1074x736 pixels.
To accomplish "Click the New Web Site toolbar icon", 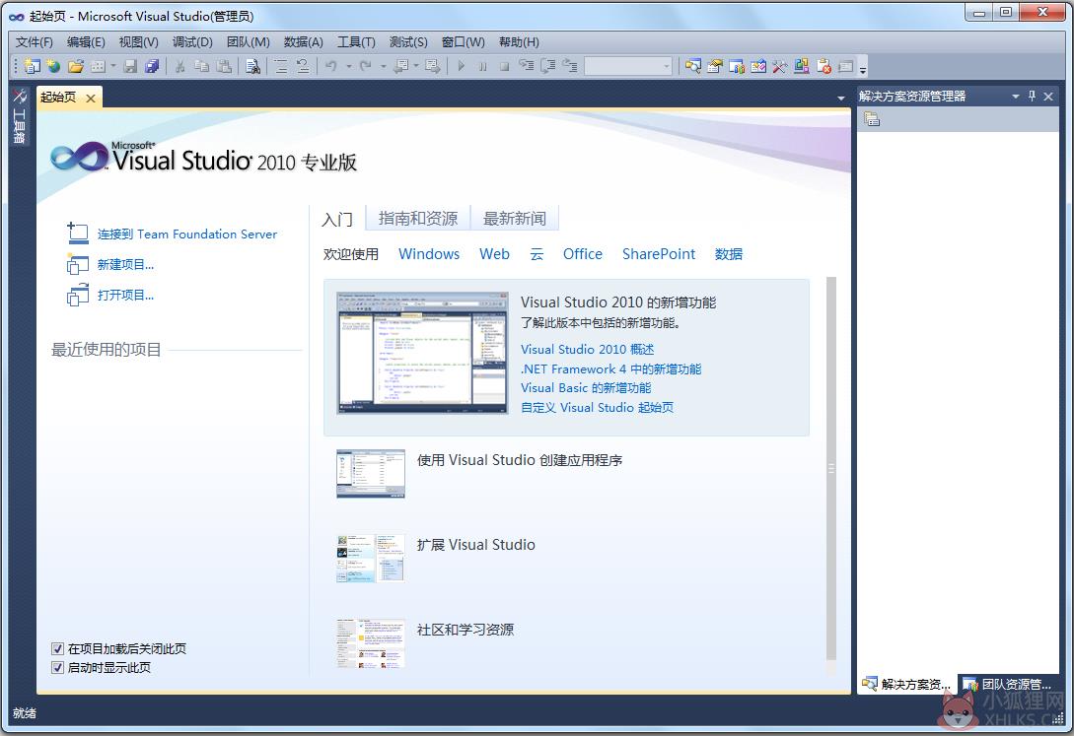I will [x=54, y=66].
